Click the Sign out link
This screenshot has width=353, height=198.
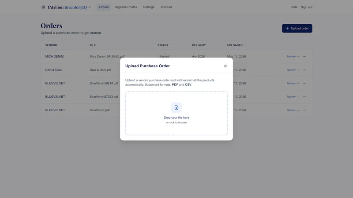307,7
